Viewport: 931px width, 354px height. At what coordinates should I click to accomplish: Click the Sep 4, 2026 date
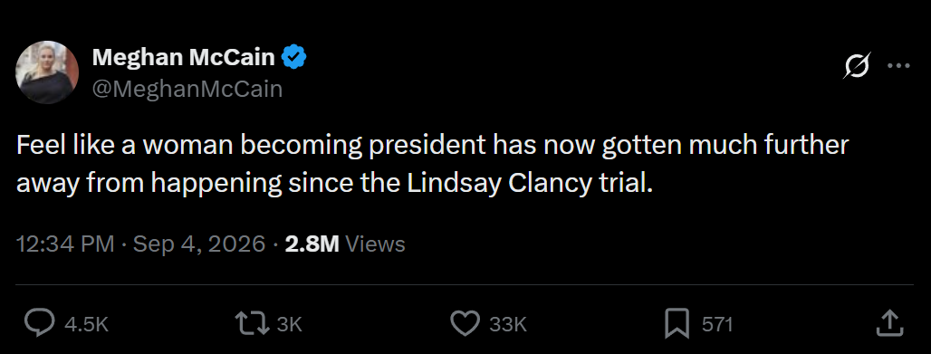tap(199, 244)
